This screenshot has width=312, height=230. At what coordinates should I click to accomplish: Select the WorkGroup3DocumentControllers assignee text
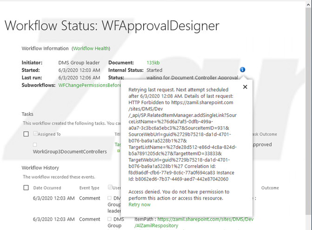tap(70, 152)
